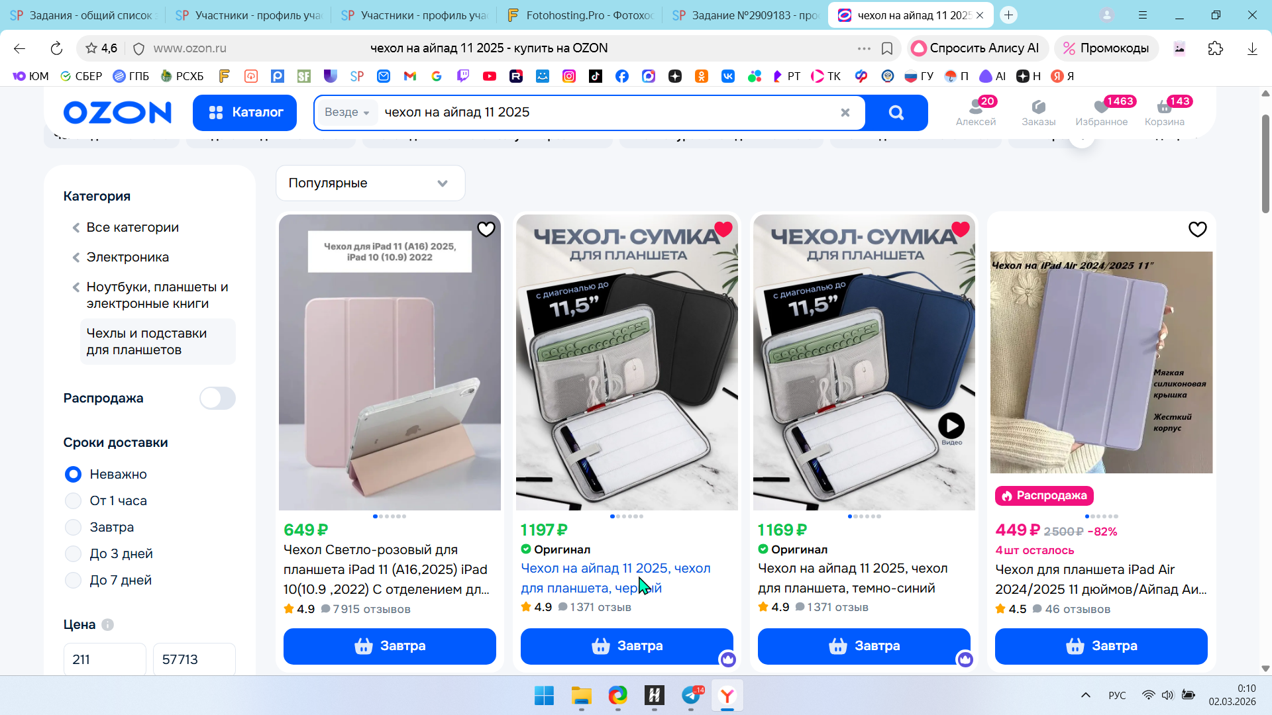Click Завтра buy button for 649₽ case
This screenshot has width=1272, height=715.
click(x=390, y=646)
